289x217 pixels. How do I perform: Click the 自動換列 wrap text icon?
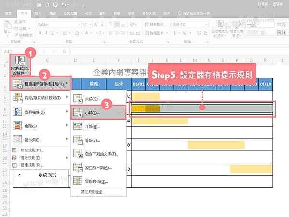point(146,25)
